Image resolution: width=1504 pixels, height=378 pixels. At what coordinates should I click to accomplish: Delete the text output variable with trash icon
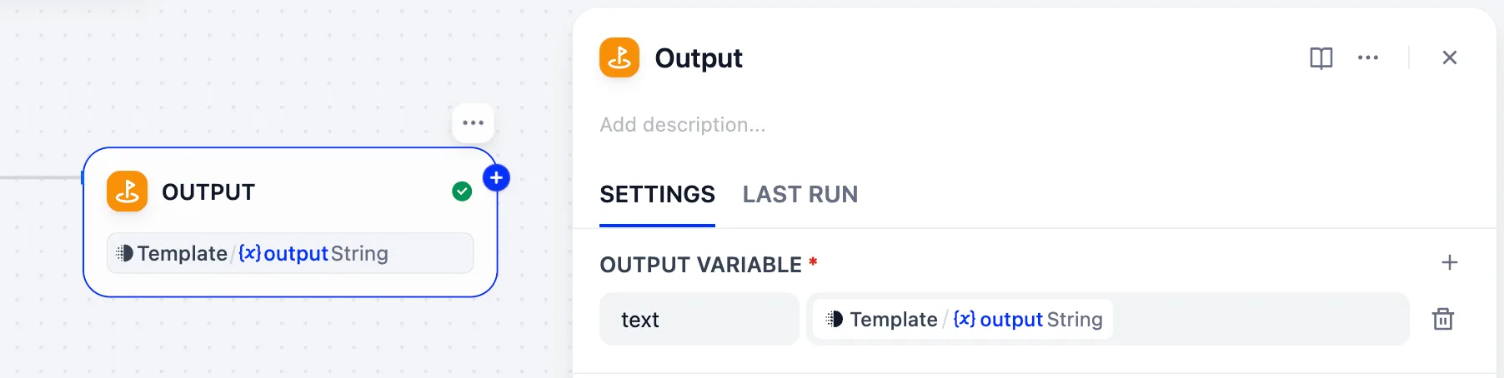(x=1443, y=319)
